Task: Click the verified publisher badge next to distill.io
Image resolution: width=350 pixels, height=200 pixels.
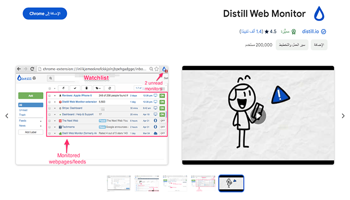Action: pos(323,31)
